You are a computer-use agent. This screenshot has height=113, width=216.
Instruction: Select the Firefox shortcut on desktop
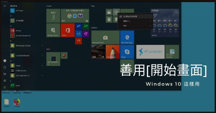[x=17, y=103]
